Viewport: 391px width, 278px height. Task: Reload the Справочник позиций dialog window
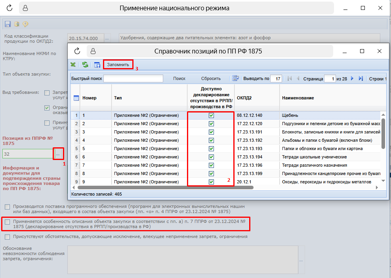(x=77, y=51)
